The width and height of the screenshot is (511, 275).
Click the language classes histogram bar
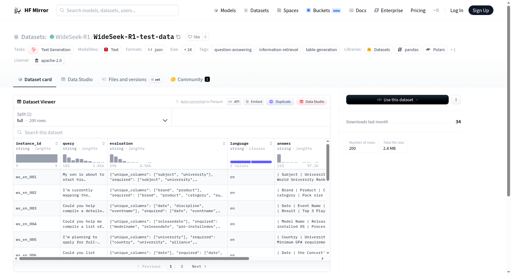(251, 162)
